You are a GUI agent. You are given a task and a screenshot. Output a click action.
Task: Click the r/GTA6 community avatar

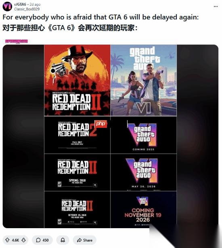click(x=7, y=6)
